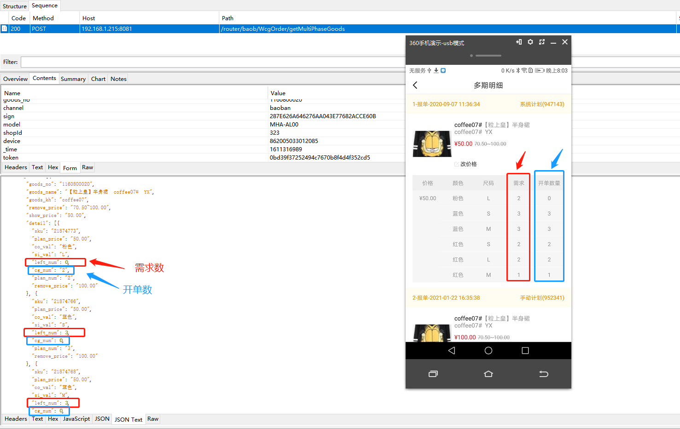This screenshot has height=429, width=680.
Task: Go back using arrow beside 多期明细 title
Action: pos(415,85)
